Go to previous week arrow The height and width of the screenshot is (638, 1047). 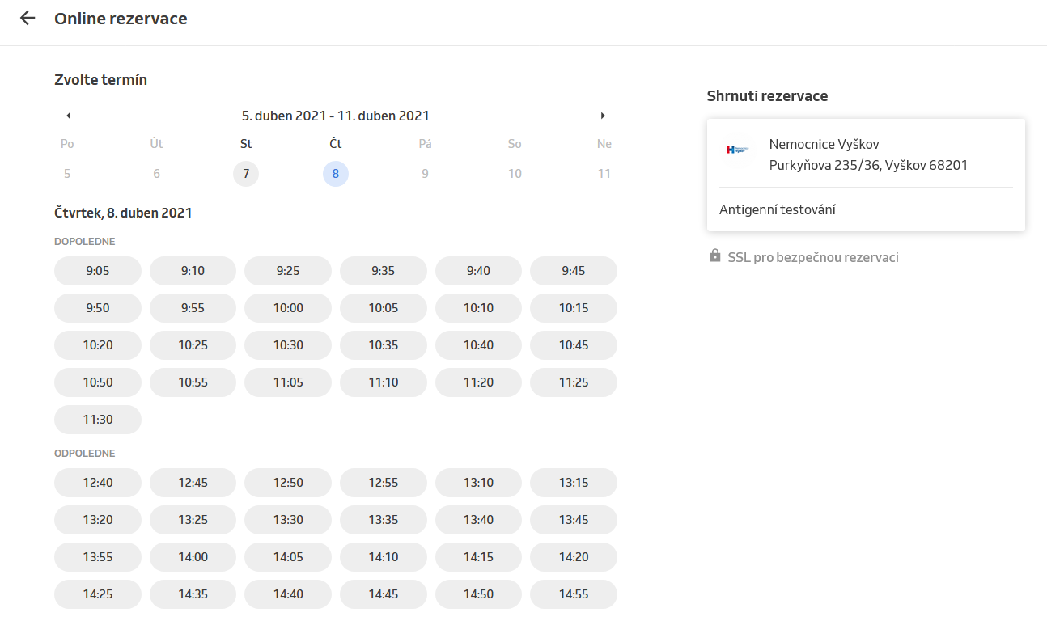(69, 116)
